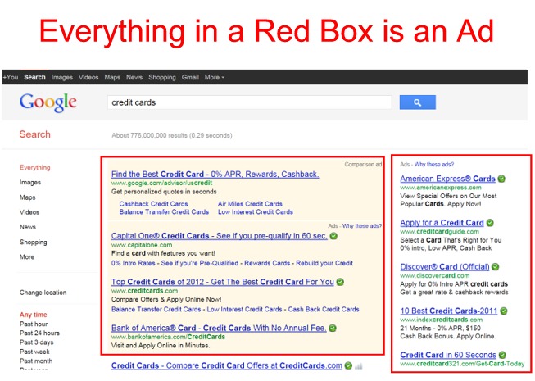Open Shopping in the top black bar
Screen dimensions: 535x381
pos(162,77)
